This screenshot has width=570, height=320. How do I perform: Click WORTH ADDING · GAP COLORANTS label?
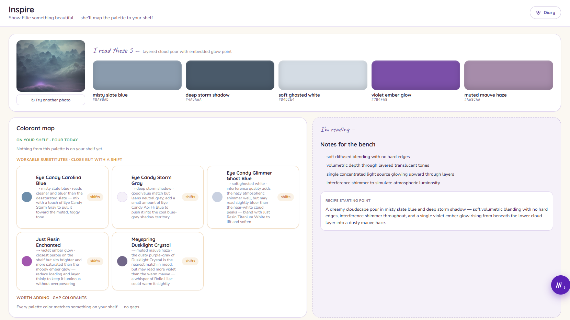(52, 298)
